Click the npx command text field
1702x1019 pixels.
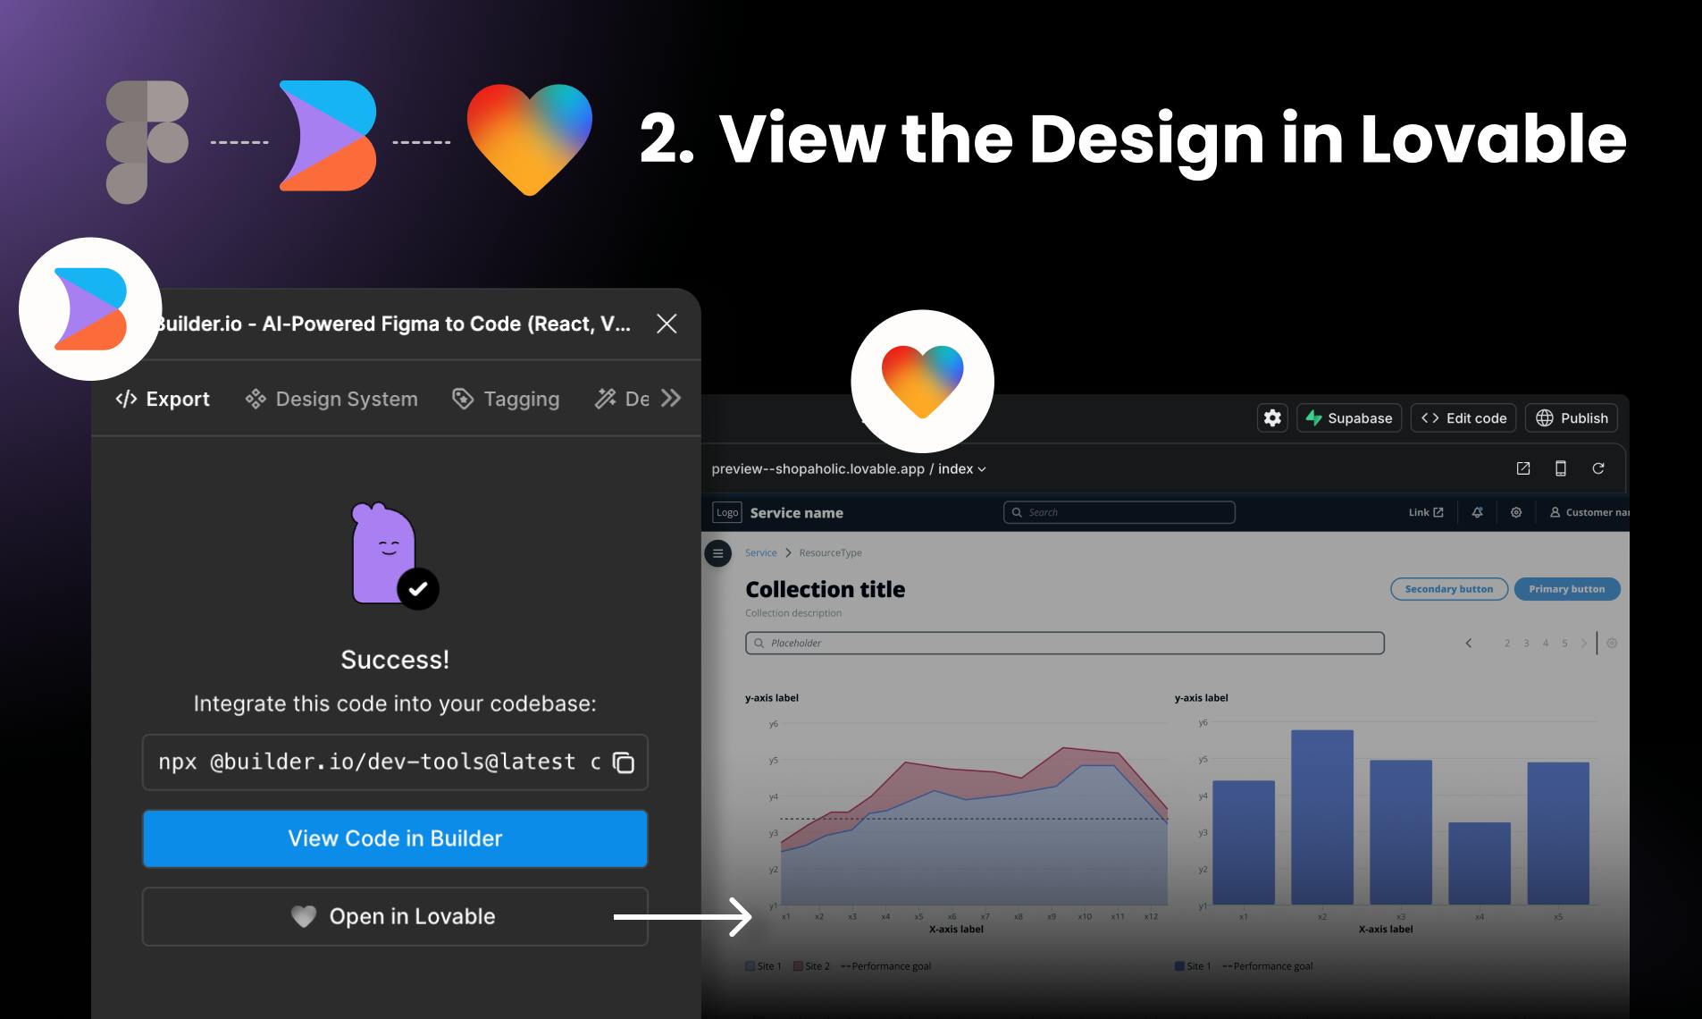395,762
